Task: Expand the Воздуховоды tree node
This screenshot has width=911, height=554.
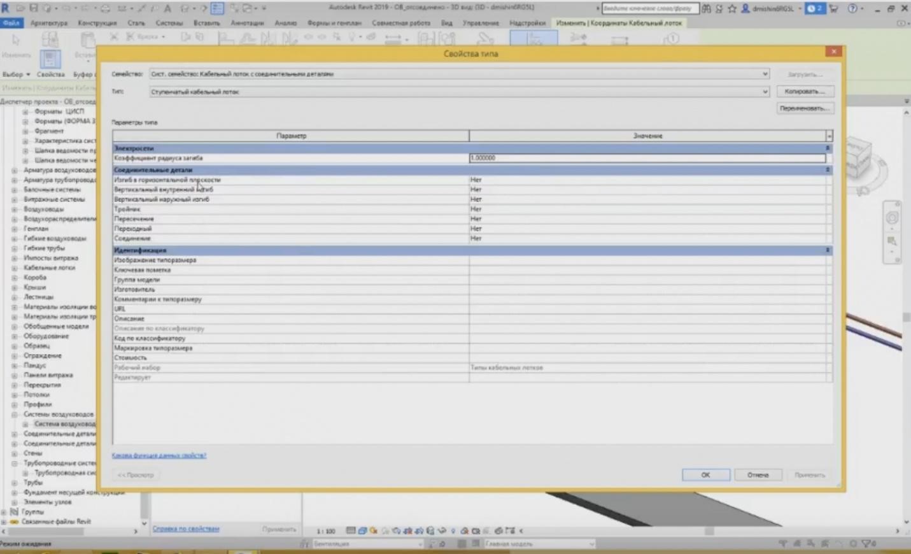Action: point(15,209)
